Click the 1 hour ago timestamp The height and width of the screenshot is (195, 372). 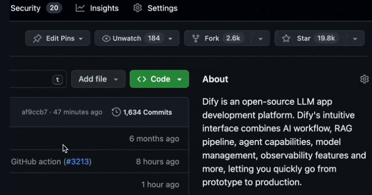point(160,184)
